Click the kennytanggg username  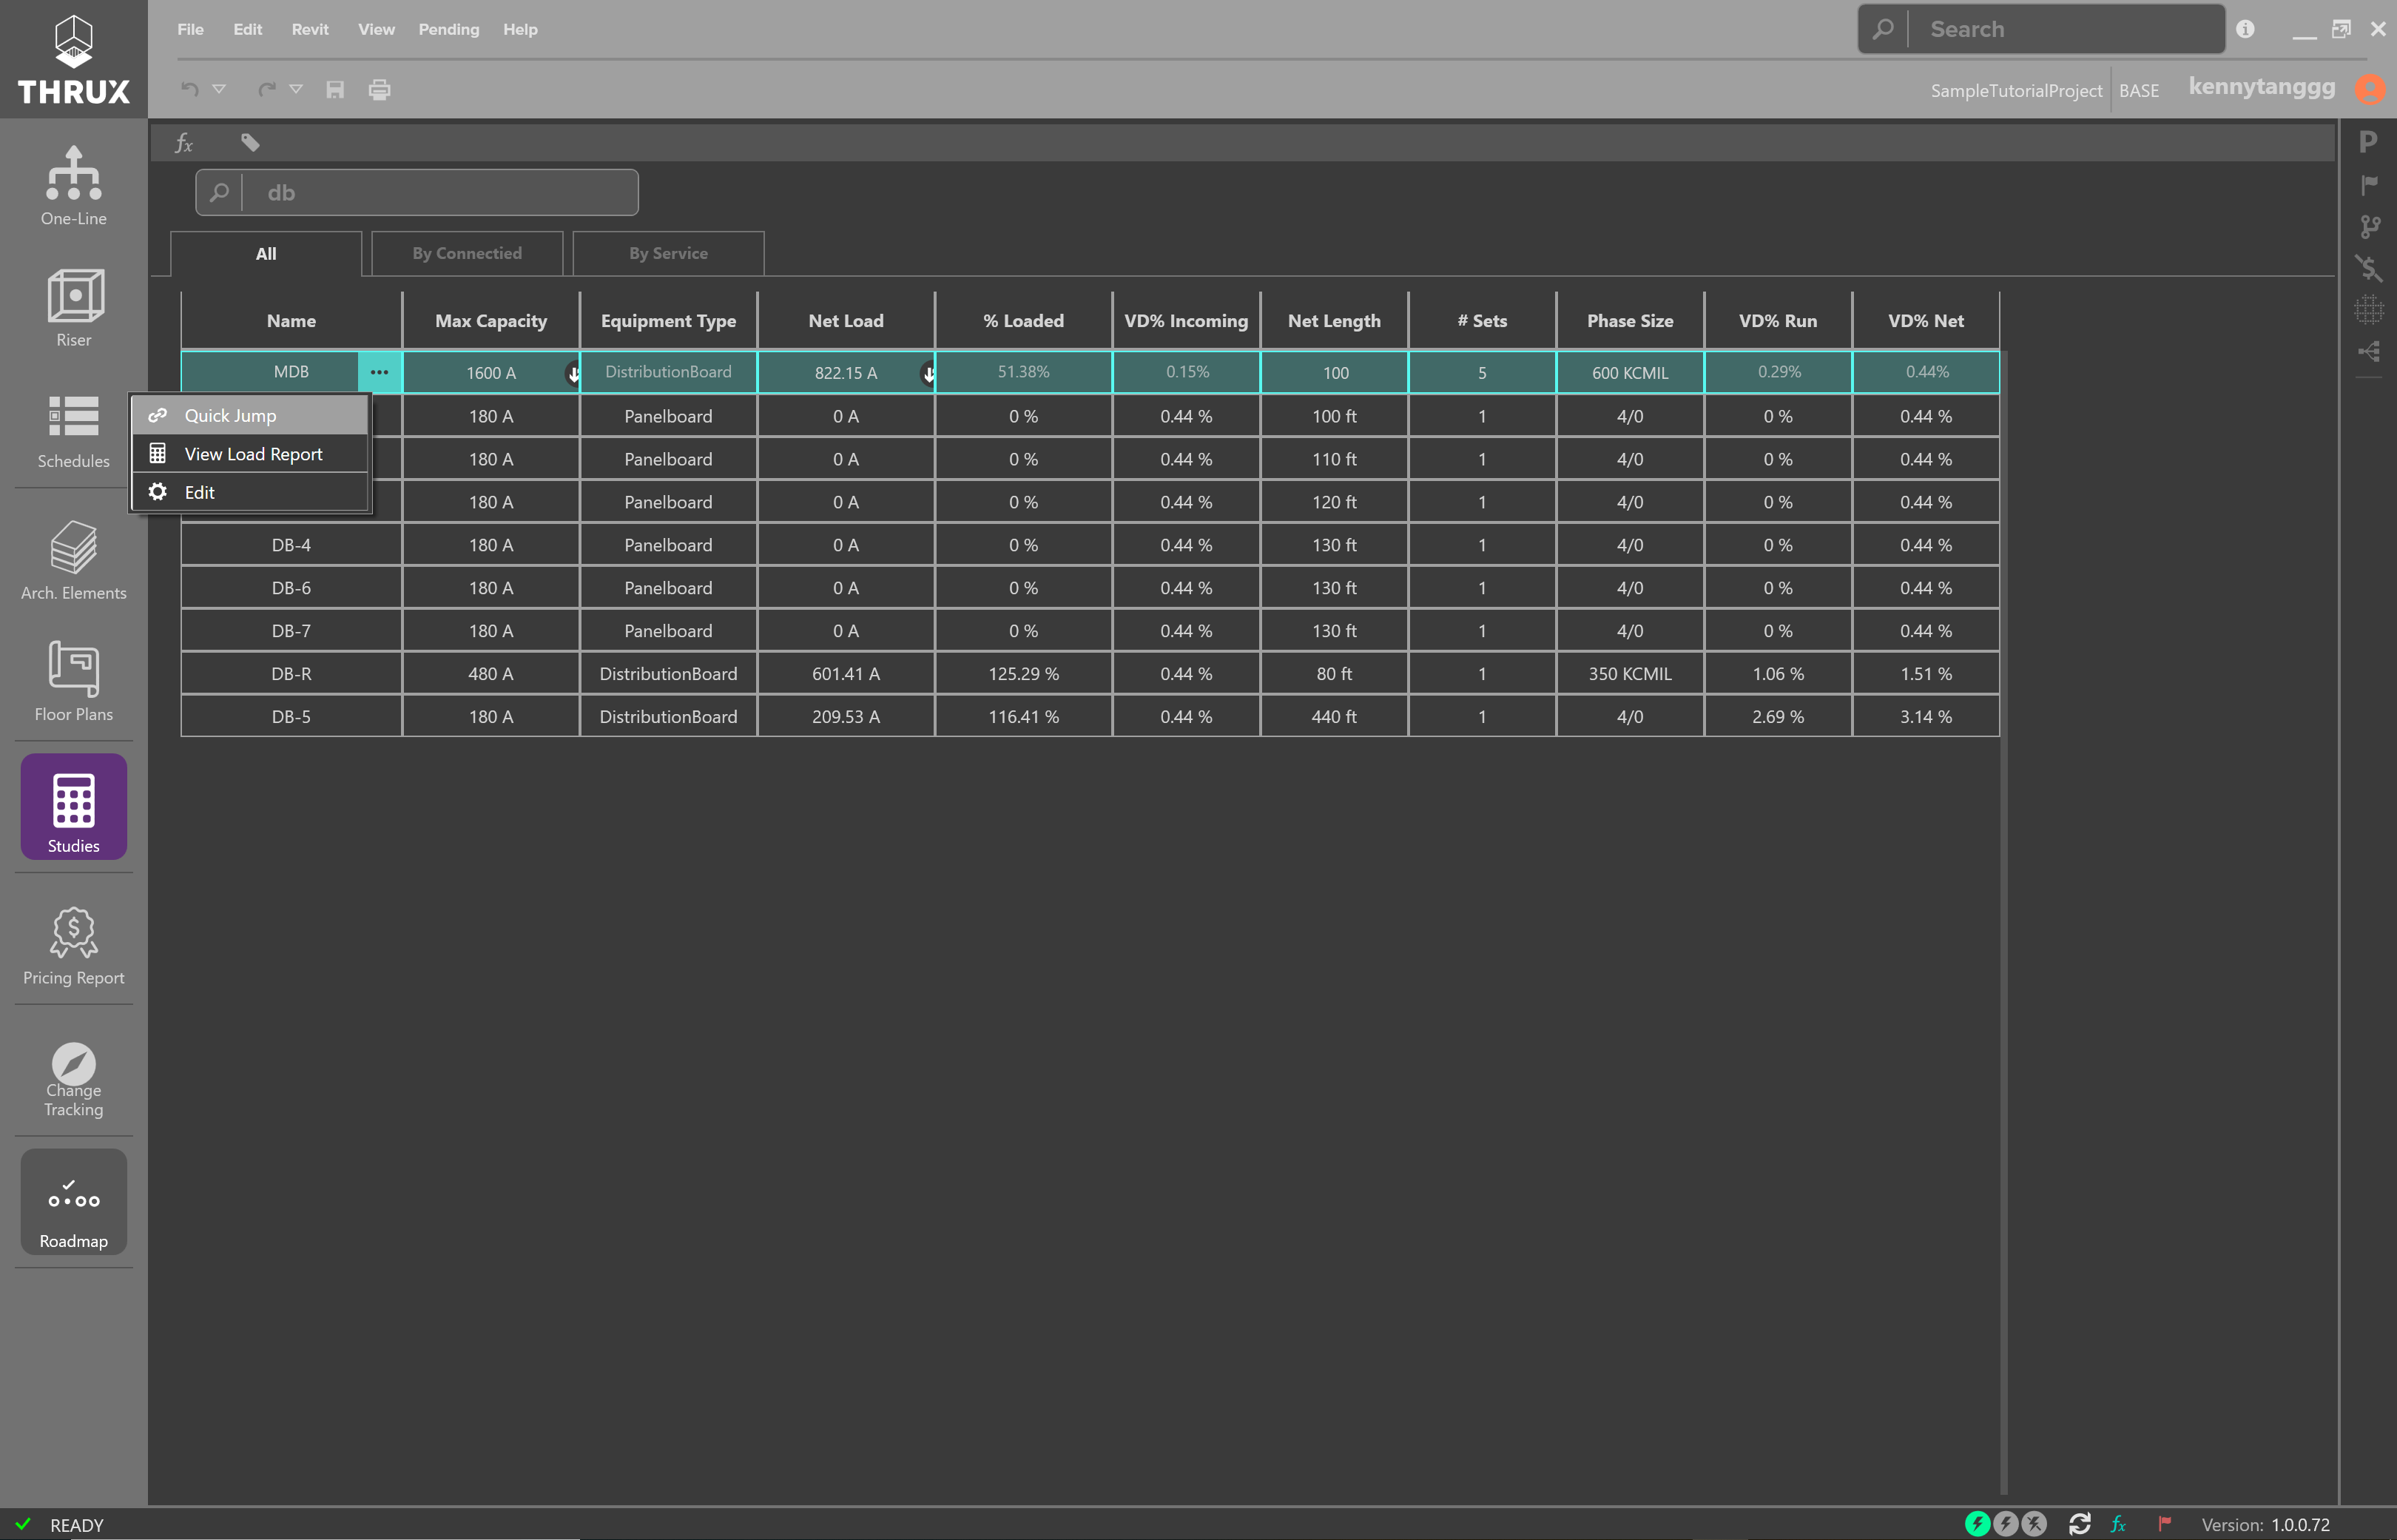pos(2261,87)
